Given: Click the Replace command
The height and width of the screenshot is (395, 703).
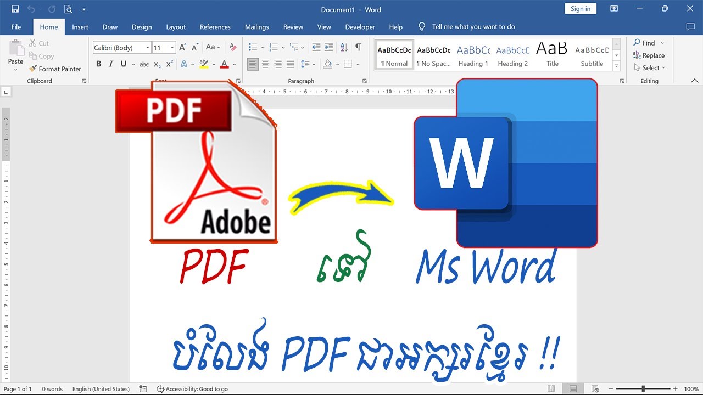Looking at the screenshot, I should pyautogui.click(x=649, y=55).
